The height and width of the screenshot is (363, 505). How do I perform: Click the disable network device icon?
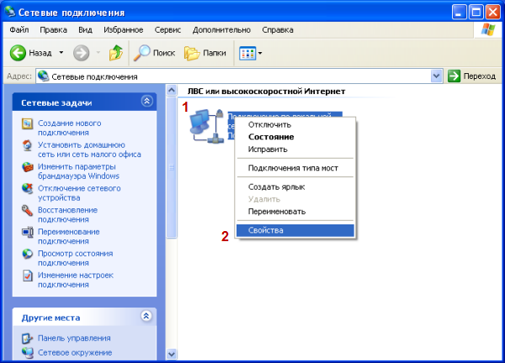[x=27, y=189]
